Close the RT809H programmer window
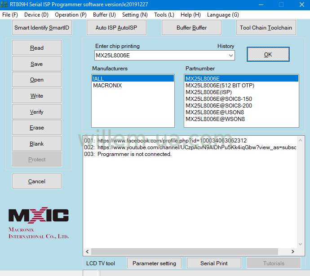Image resolution: width=310 pixels, height=276 pixels. pyautogui.click(x=302, y=4)
